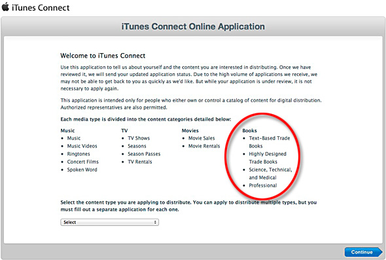Image resolution: width=386 pixels, height=260 pixels.
Task: Click the Season Passes list item
Action: (x=144, y=154)
